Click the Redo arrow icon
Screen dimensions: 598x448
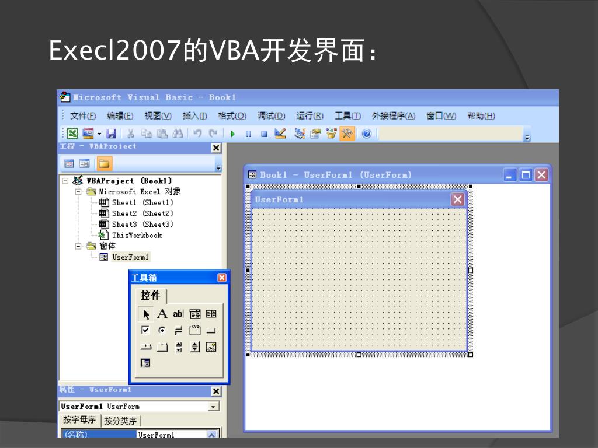[213, 134]
